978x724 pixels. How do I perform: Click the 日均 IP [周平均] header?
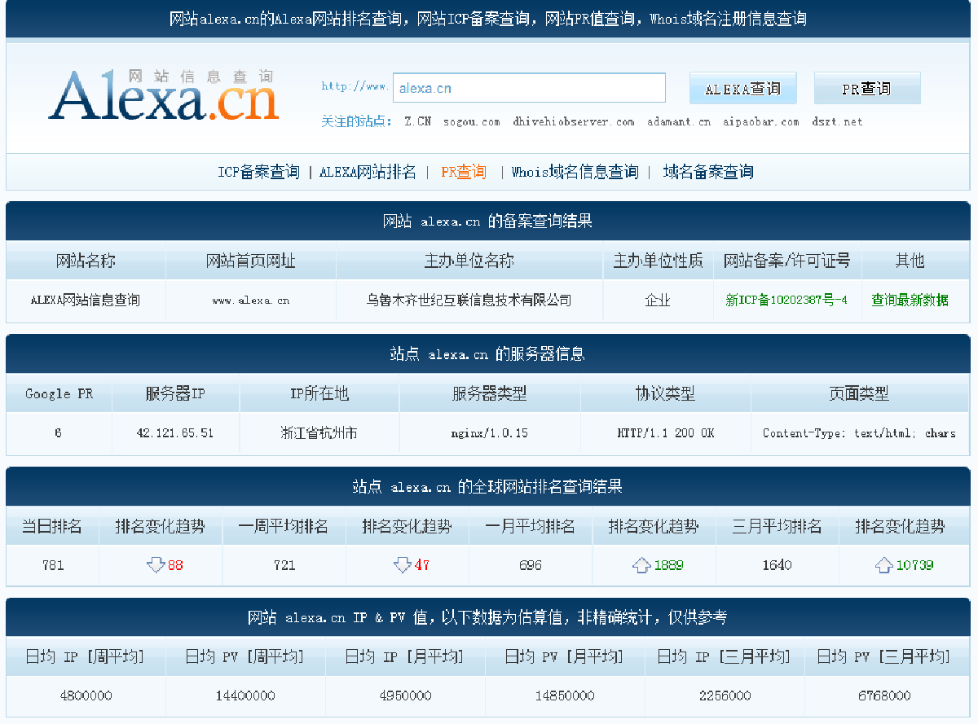tap(85, 656)
